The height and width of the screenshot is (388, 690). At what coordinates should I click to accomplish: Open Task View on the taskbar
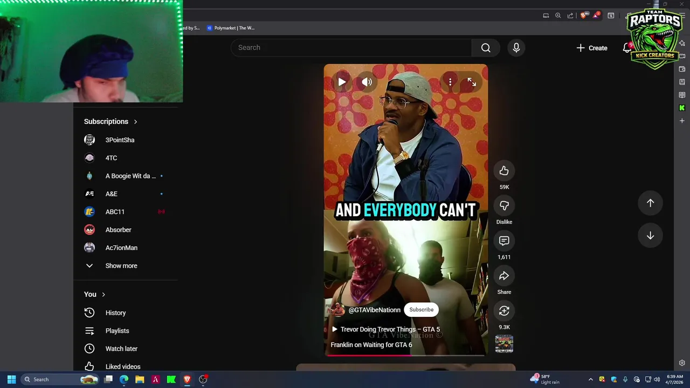[x=108, y=379]
